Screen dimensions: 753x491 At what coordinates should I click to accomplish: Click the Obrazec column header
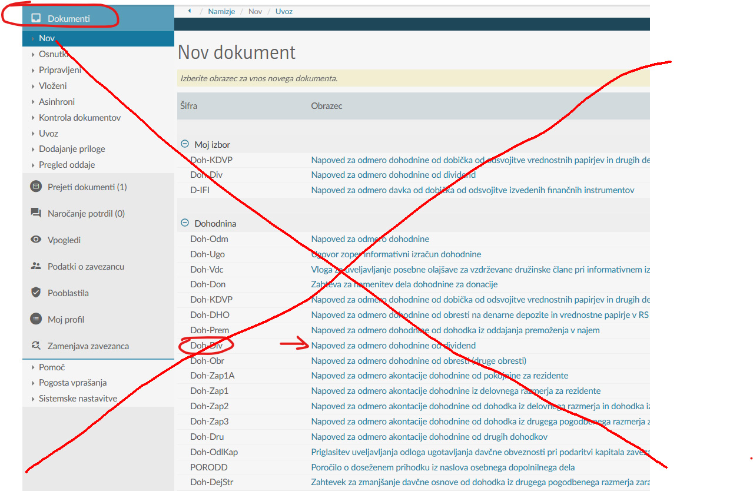(327, 106)
